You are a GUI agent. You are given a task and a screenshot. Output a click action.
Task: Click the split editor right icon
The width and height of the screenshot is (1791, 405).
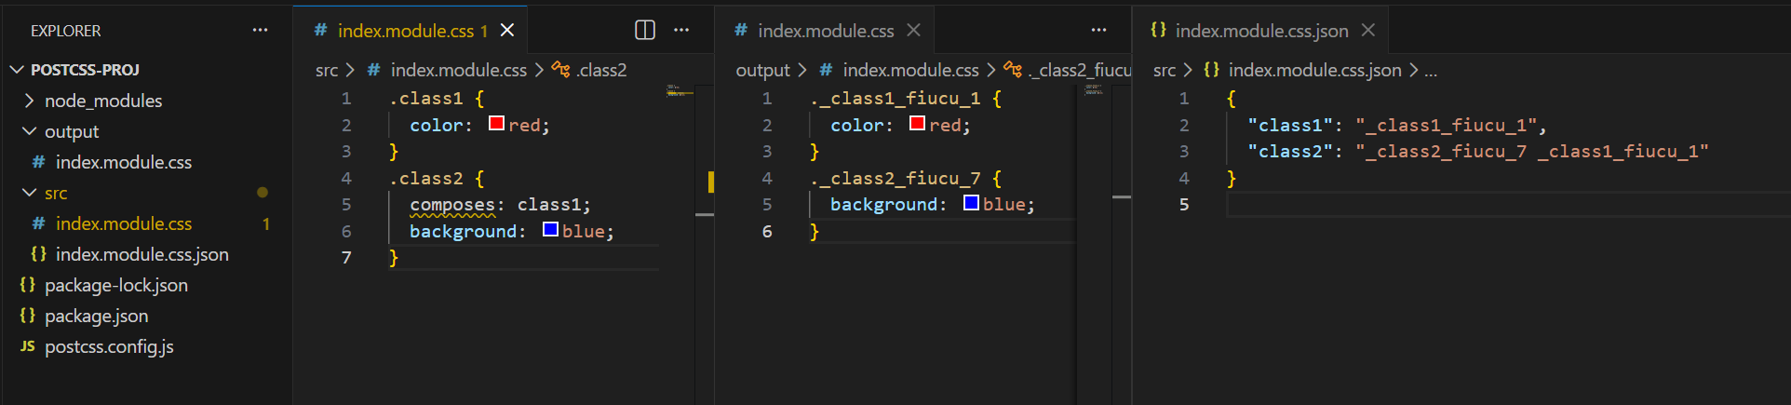[644, 31]
